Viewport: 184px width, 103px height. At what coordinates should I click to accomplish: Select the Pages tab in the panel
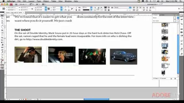156,15
